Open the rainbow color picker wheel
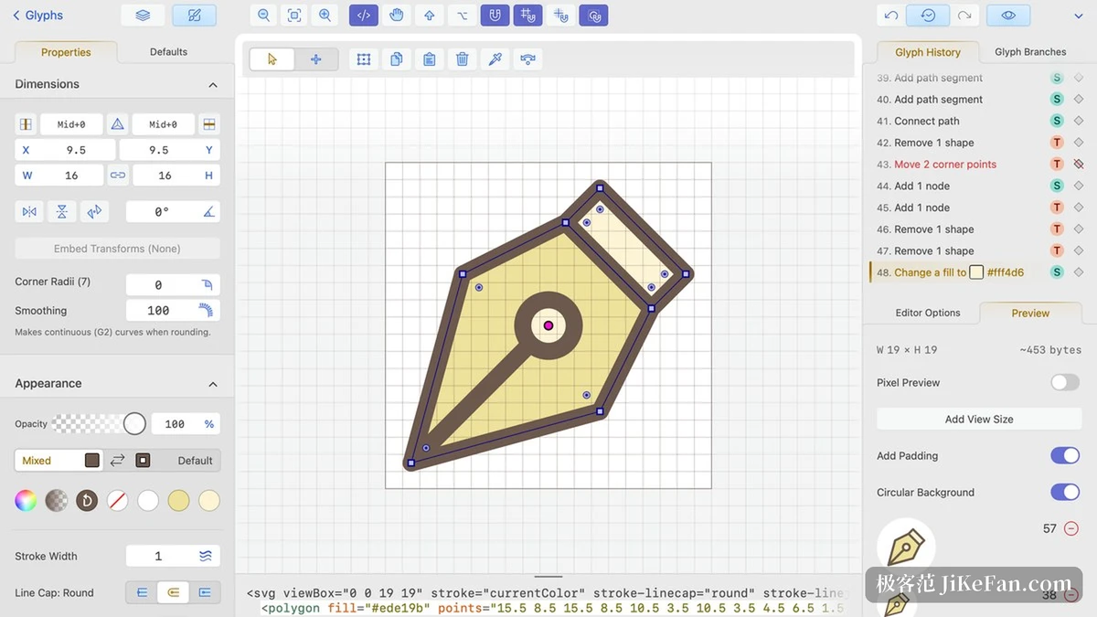The width and height of the screenshot is (1097, 617). [x=26, y=500]
